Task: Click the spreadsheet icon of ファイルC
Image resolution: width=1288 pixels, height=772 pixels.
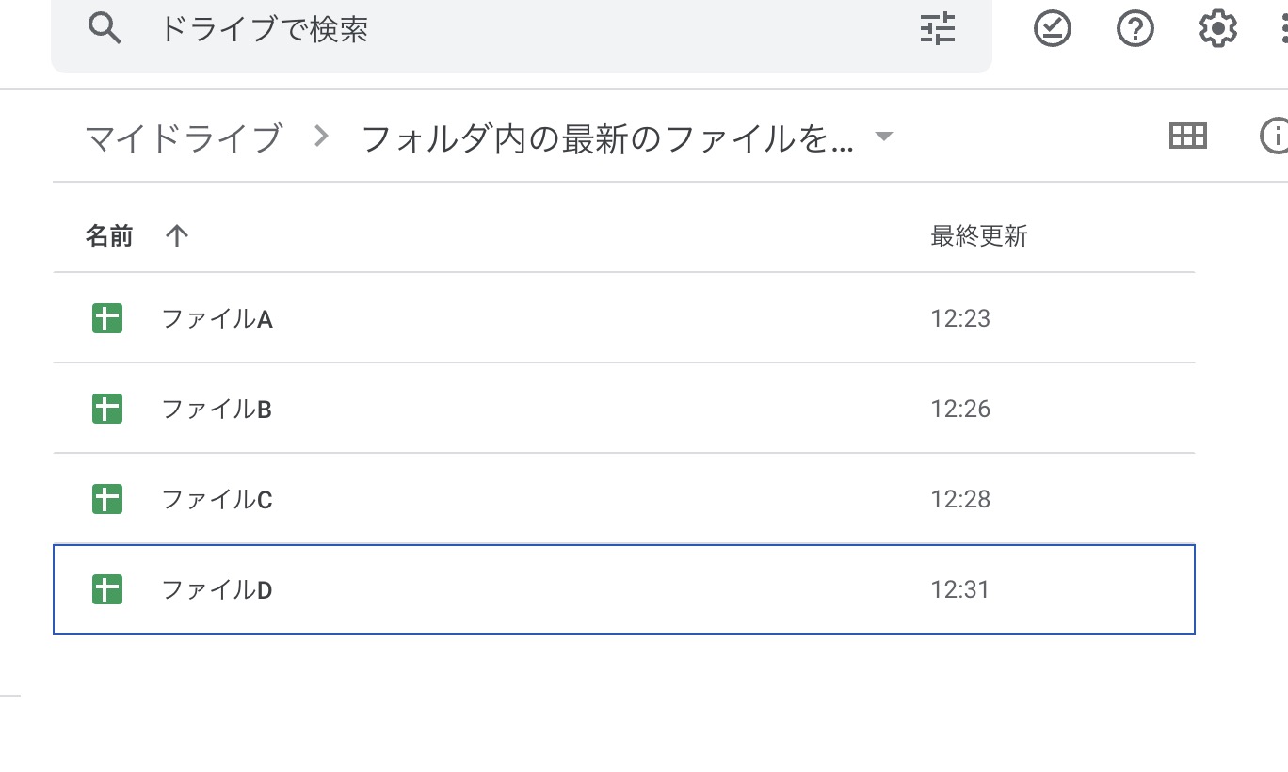Action: click(x=107, y=499)
